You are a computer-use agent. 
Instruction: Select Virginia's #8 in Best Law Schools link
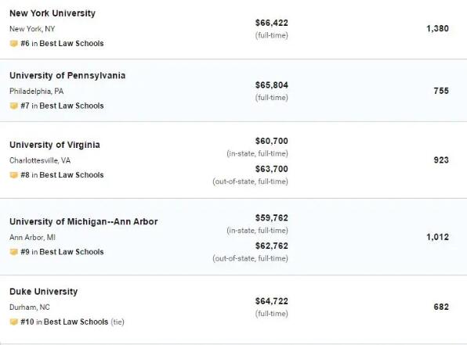point(62,175)
